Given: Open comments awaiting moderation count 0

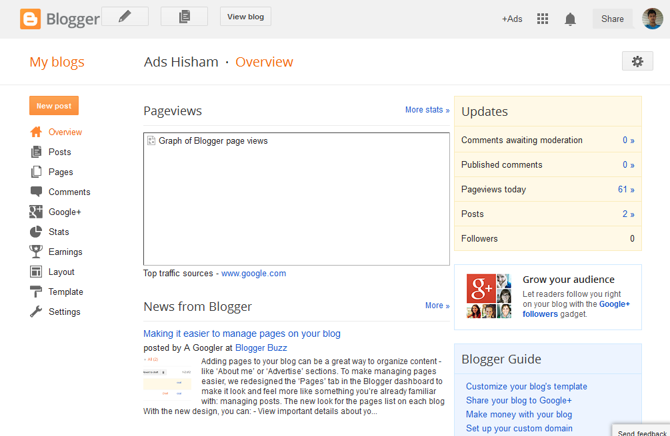Looking at the screenshot, I should pyautogui.click(x=628, y=140).
